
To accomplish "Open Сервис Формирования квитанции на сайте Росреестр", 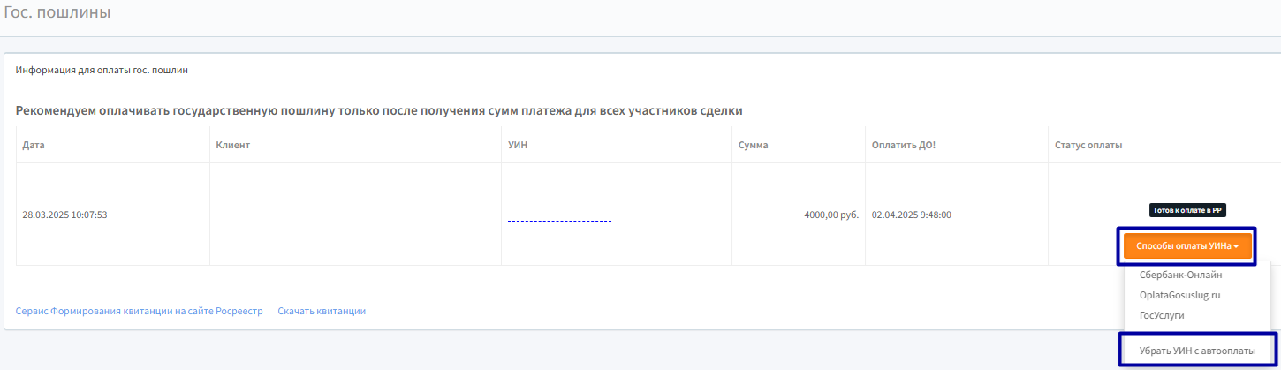I will tap(140, 311).
